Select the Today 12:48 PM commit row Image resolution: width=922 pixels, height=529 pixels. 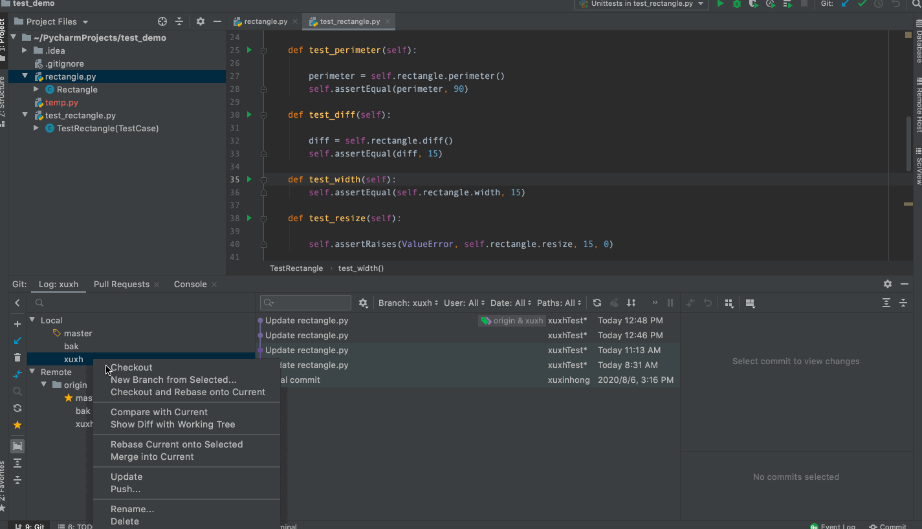tap(468, 320)
